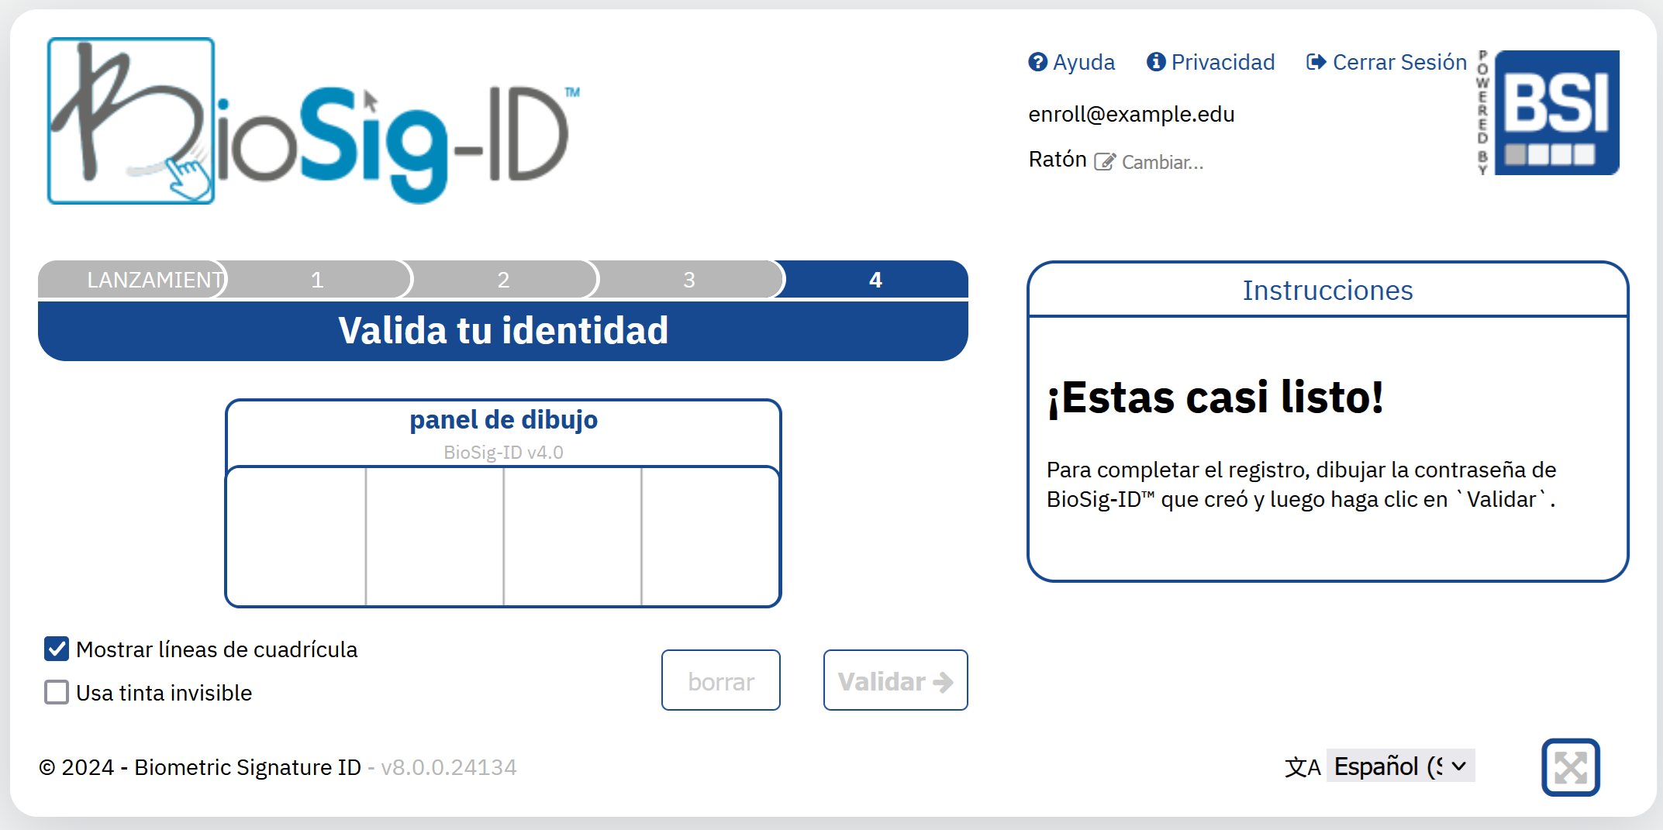The width and height of the screenshot is (1663, 830).
Task: Uncheck Mostrar líneas de cuadrícula
Action: click(x=56, y=649)
